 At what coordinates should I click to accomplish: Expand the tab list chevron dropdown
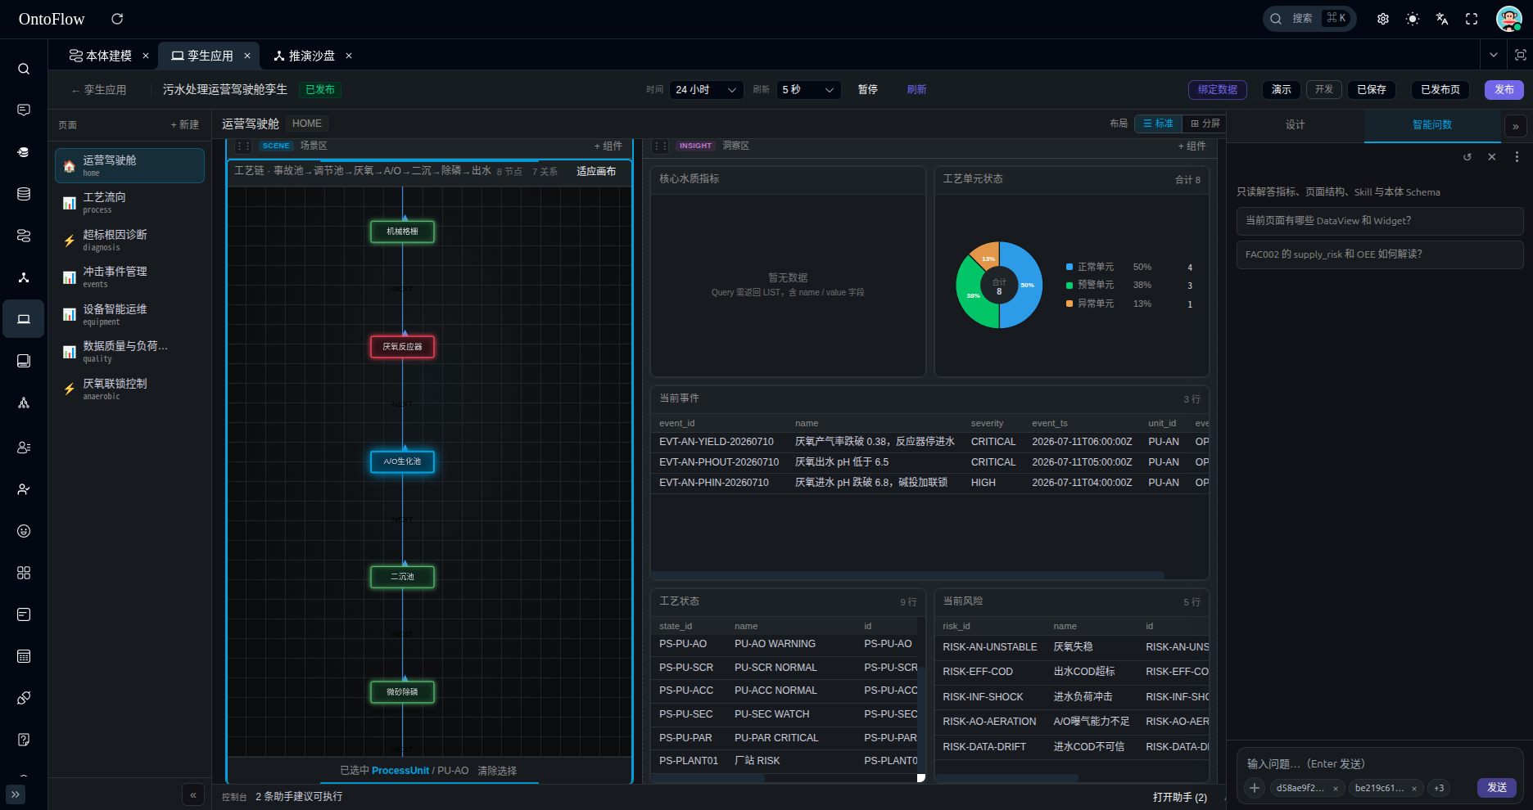pyautogui.click(x=1494, y=55)
